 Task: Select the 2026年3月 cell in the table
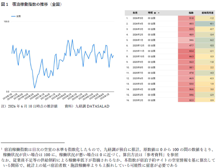click(138, 29)
